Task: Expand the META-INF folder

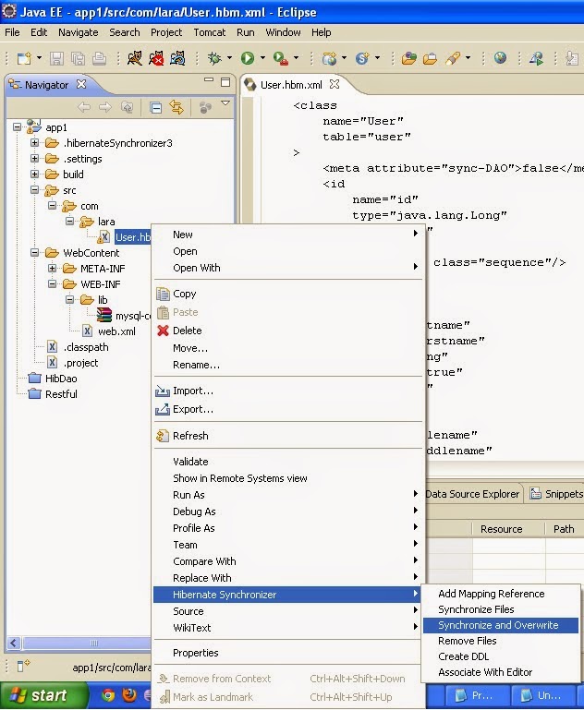Action: tap(52, 268)
